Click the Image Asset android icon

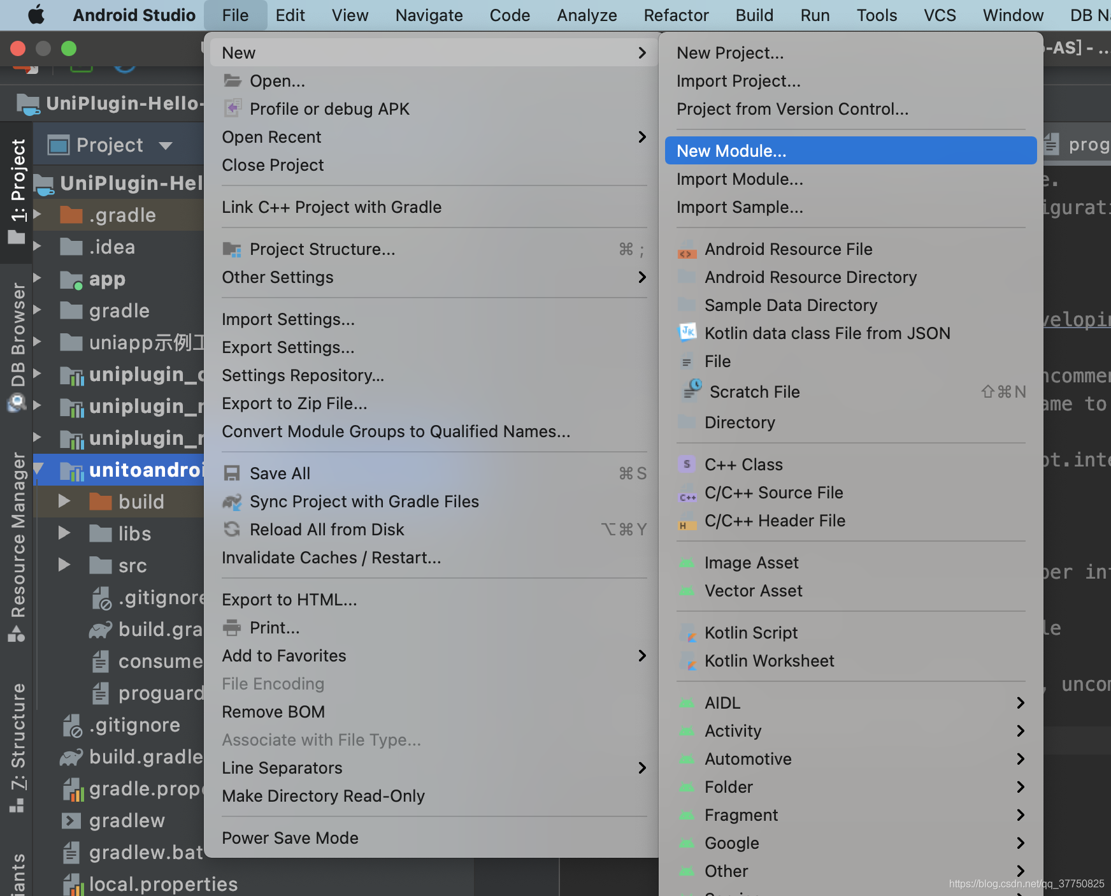click(687, 563)
